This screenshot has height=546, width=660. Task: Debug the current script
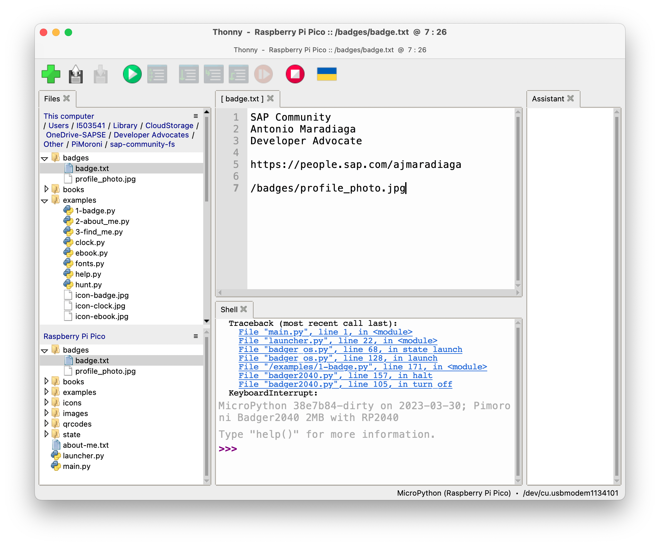coord(157,74)
